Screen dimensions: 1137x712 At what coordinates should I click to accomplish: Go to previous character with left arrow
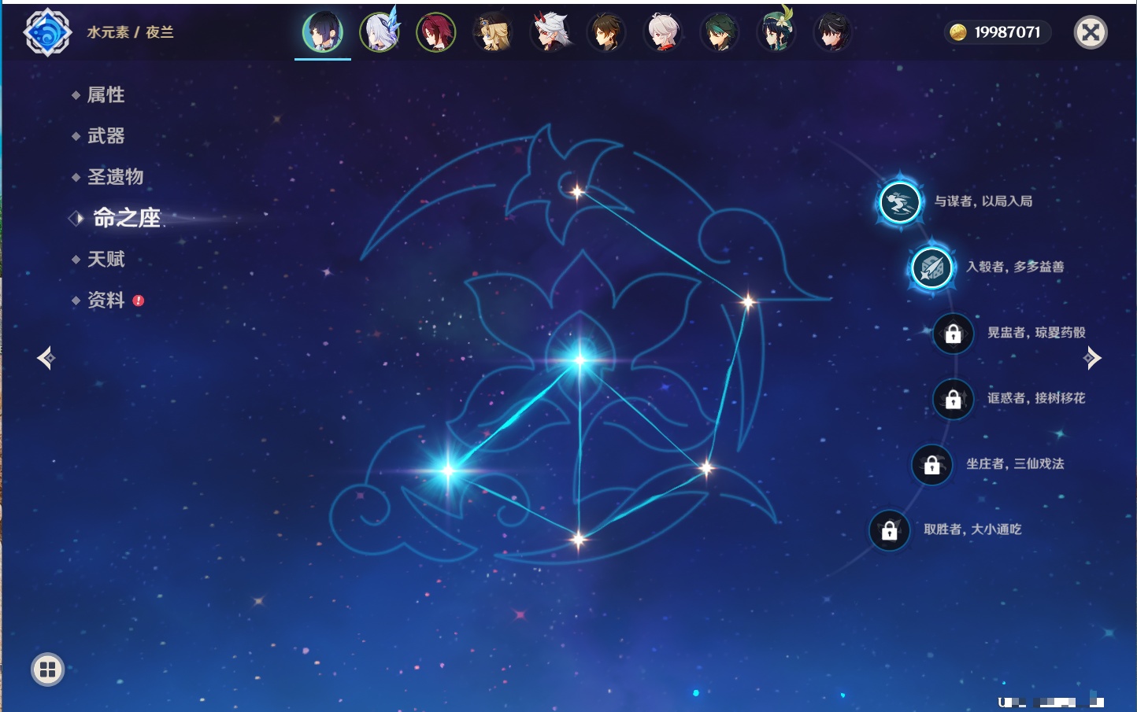(x=46, y=358)
